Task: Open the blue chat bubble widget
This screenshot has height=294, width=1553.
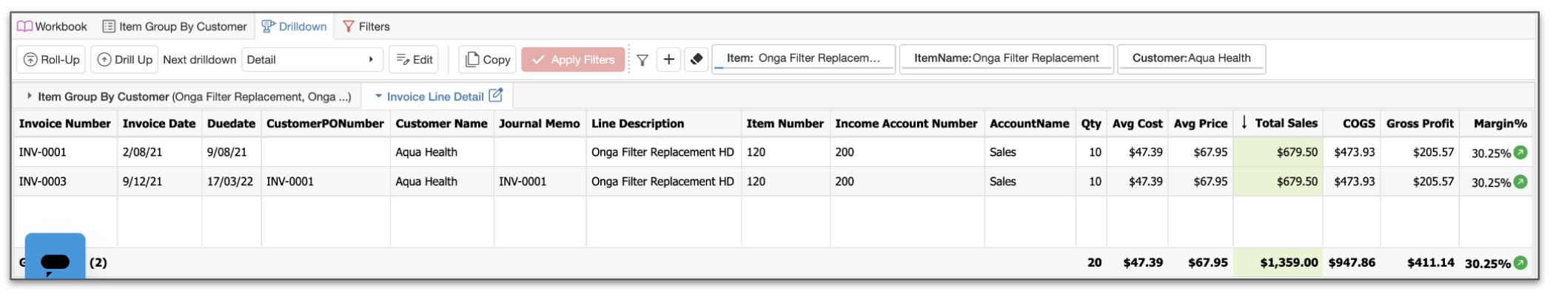Action: tap(56, 257)
